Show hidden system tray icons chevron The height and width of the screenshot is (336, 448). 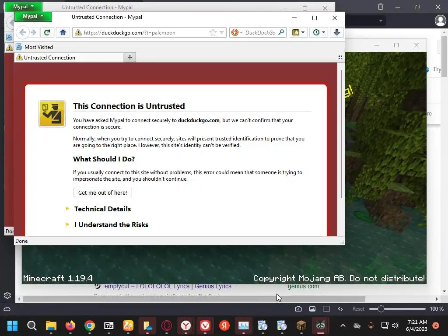pos(343,325)
